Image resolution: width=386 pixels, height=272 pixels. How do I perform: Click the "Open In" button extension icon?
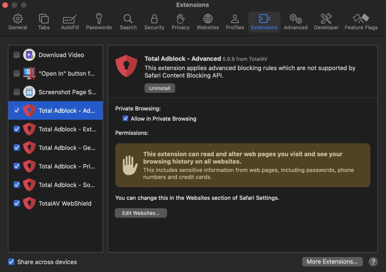[x=29, y=73]
